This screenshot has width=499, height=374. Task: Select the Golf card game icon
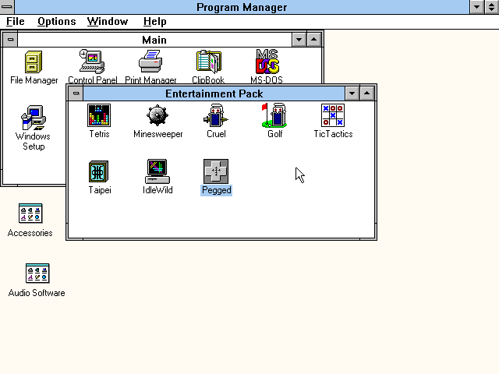tap(274, 115)
